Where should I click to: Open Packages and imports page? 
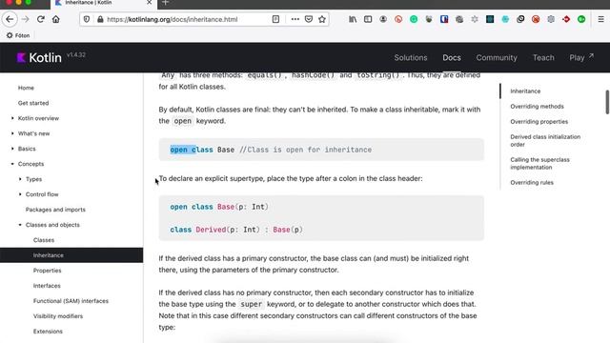point(55,210)
